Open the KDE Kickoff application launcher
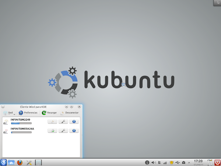 click(3, 162)
